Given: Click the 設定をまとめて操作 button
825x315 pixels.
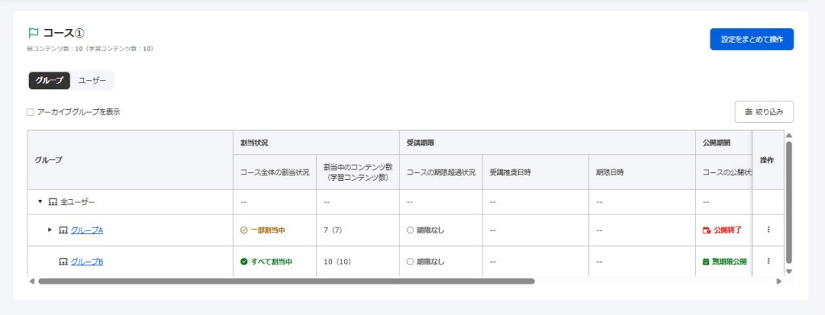Looking at the screenshot, I should coord(752,39).
